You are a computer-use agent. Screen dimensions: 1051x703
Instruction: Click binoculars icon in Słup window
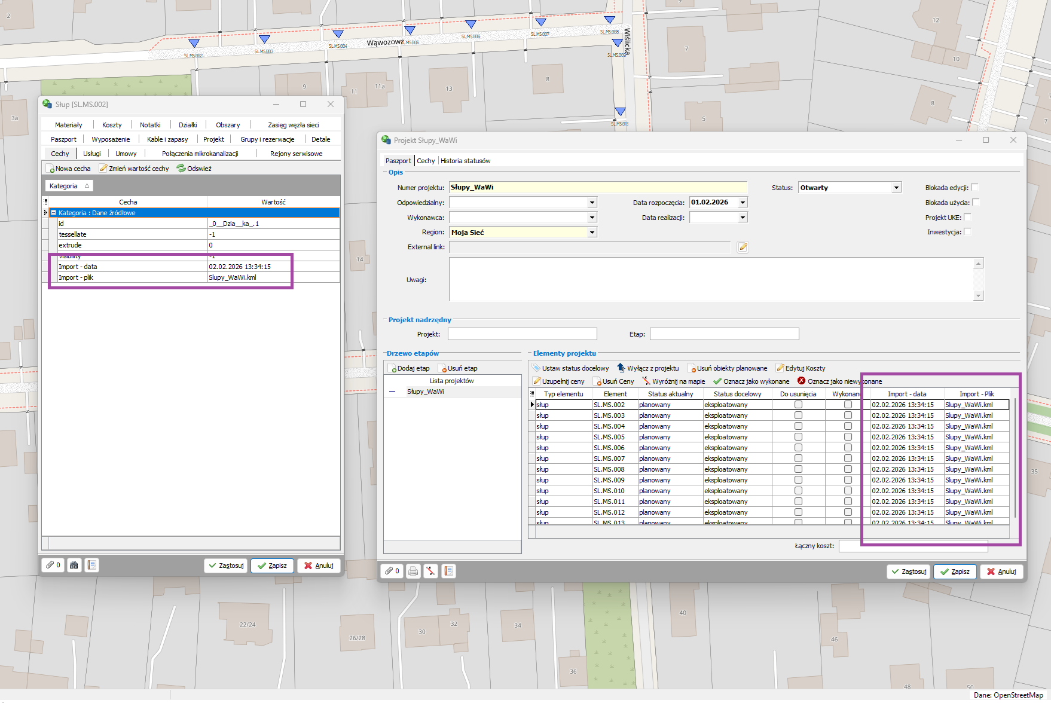pos(74,565)
